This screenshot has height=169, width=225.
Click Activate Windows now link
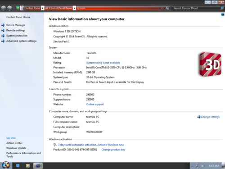tap(111, 145)
